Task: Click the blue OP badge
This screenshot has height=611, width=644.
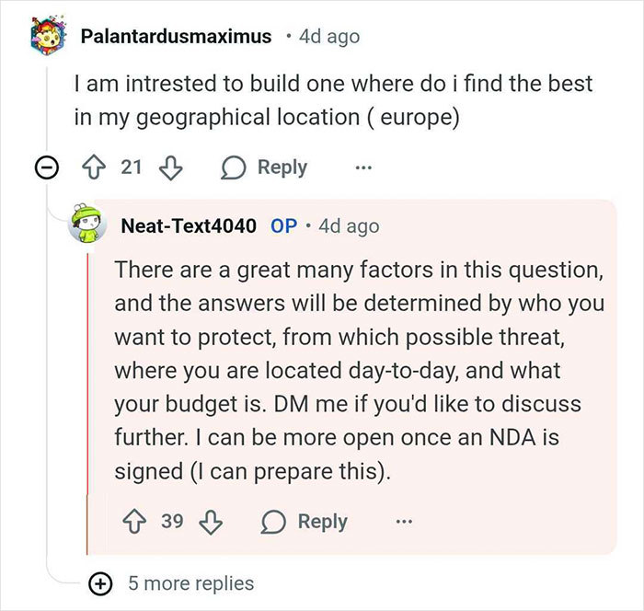Action: tap(284, 226)
